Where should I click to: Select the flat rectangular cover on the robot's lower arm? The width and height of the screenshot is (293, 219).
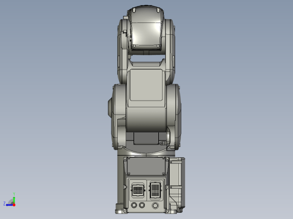point(146,85)
